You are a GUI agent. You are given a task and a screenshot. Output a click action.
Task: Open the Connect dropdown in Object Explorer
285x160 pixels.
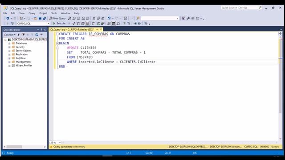click(x=10, y=35)
